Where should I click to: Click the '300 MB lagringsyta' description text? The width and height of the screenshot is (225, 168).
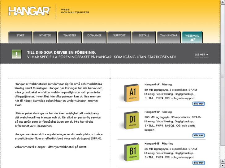pyautogui.click(x=173, y=124)
